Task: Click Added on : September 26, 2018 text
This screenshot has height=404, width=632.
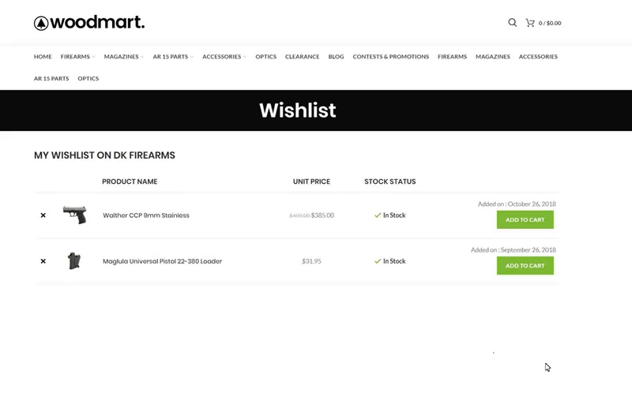Action: click(x=513, y=250)
